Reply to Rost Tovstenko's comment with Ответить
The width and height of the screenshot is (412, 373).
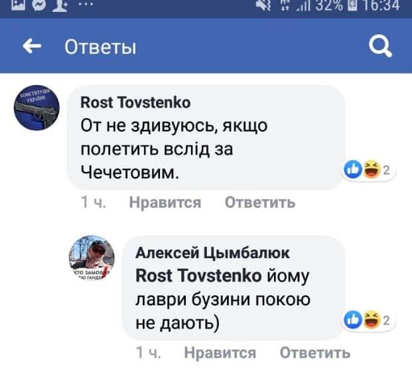pyautogui.click(x=260, y=202)
